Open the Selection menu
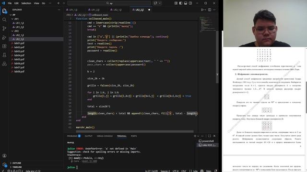 (26, 3)
